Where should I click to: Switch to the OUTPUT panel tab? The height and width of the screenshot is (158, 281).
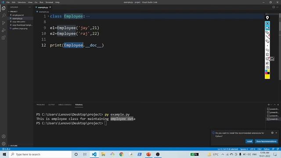(x=51, y=104)
